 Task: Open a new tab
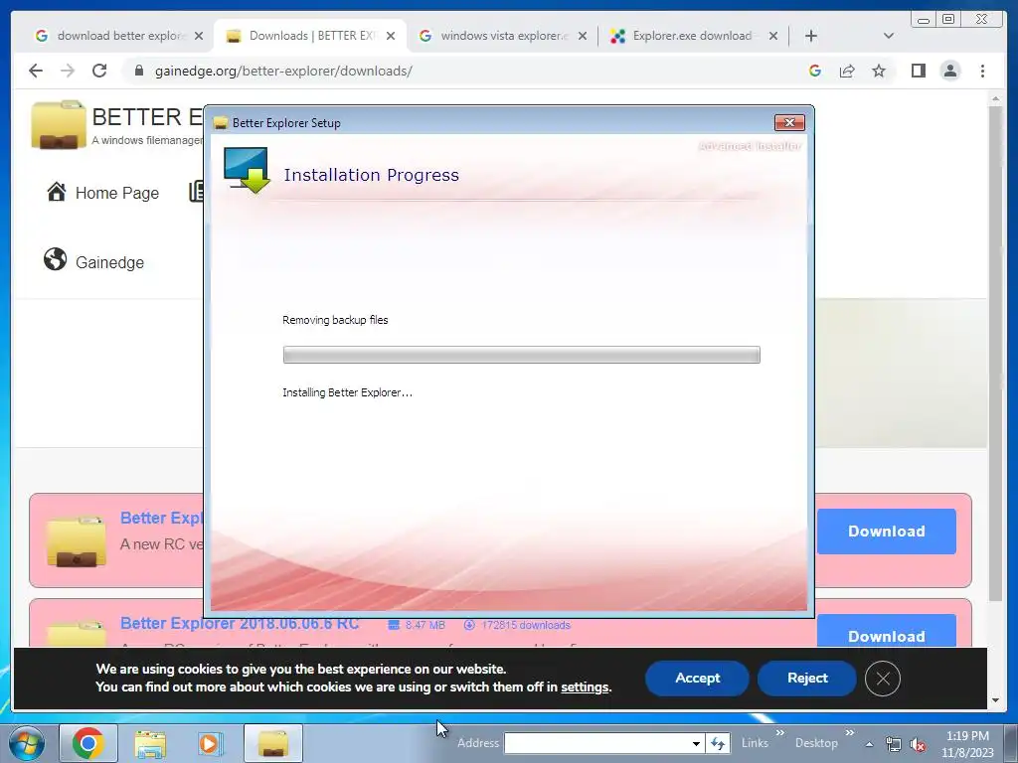(811, 36)
